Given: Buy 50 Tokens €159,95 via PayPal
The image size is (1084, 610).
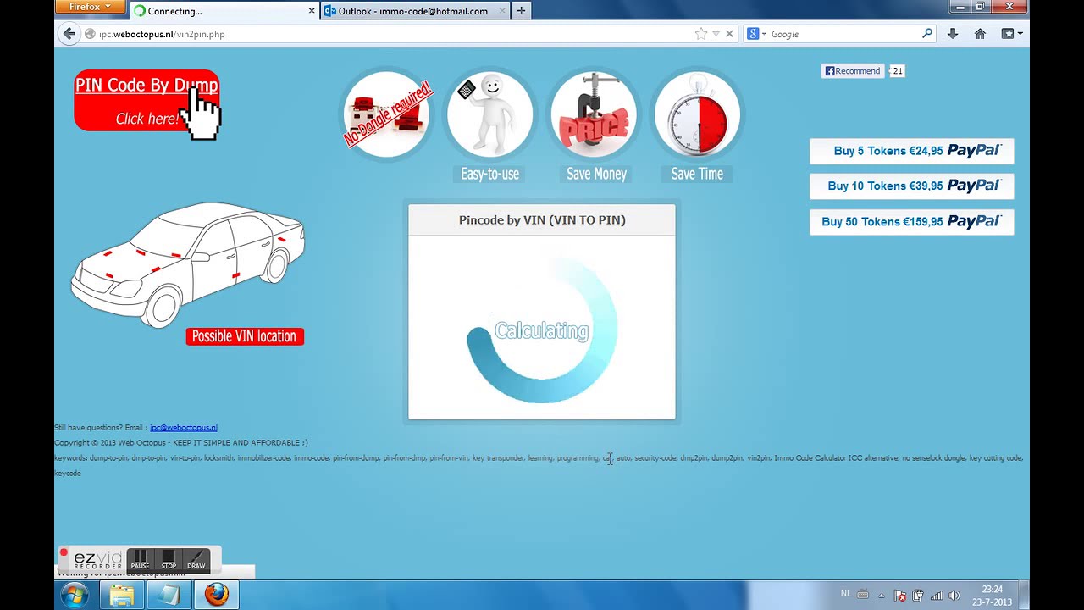Looking at the screenshot, I should click(912, 222).
